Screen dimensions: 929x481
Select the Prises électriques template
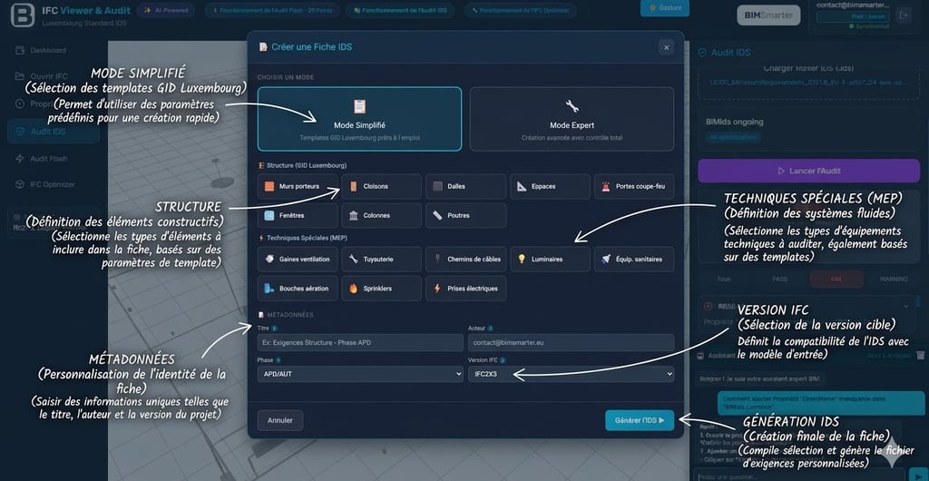[x=465, y=289]
